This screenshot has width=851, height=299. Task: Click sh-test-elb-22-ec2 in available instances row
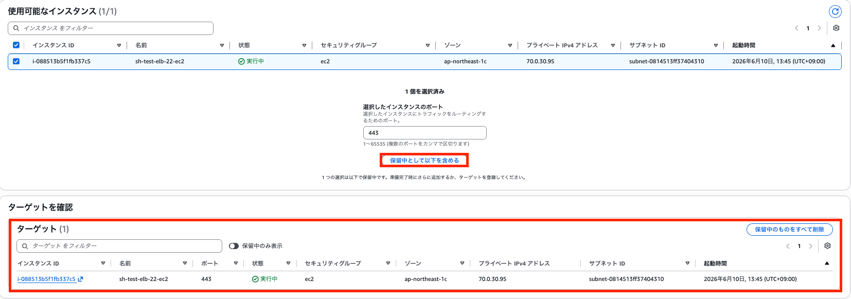pos(159,61)
